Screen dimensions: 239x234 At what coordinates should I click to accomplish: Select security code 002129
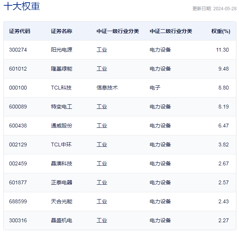point(18,144)
